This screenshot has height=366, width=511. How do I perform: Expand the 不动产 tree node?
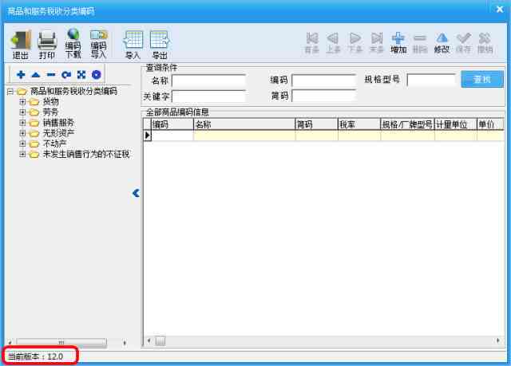coord(22,144)
